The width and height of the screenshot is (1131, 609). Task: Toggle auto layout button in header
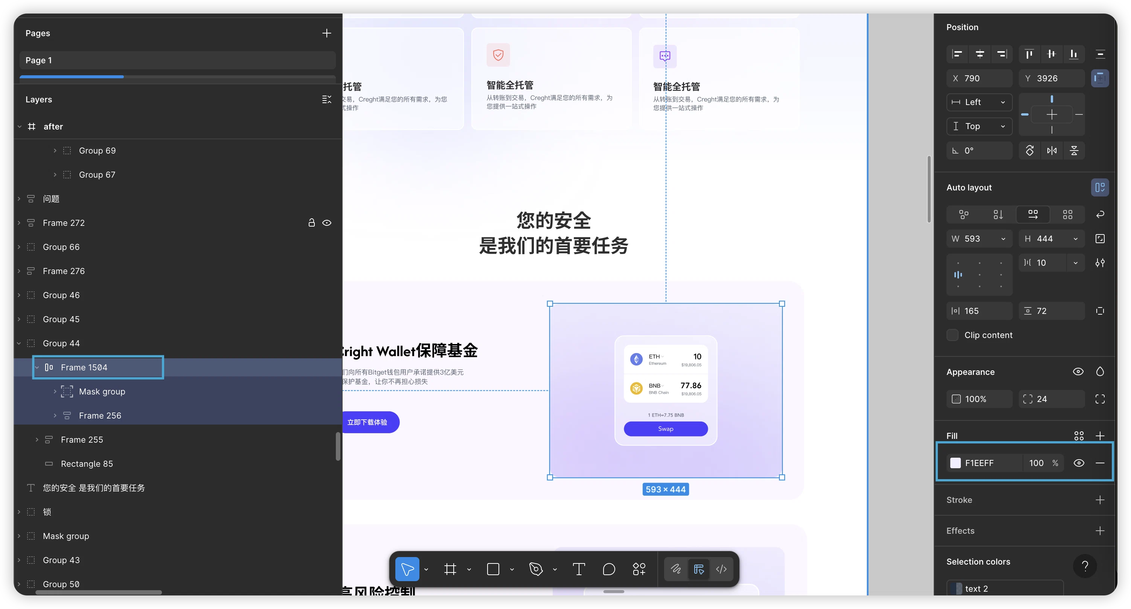coord(1100,187)
